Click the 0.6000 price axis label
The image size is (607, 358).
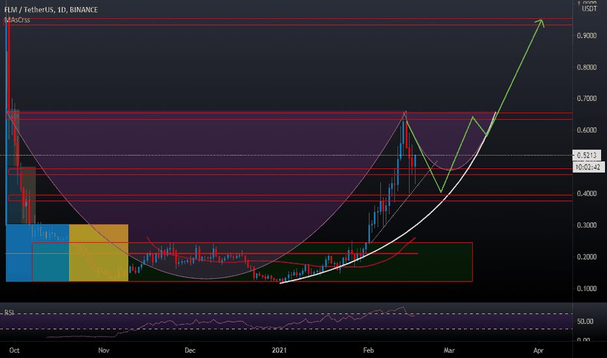[586, 130]
